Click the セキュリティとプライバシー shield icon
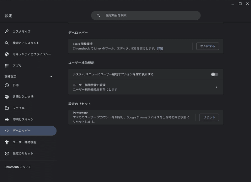Viewport: 251px width, 182px height. (7, 54)
